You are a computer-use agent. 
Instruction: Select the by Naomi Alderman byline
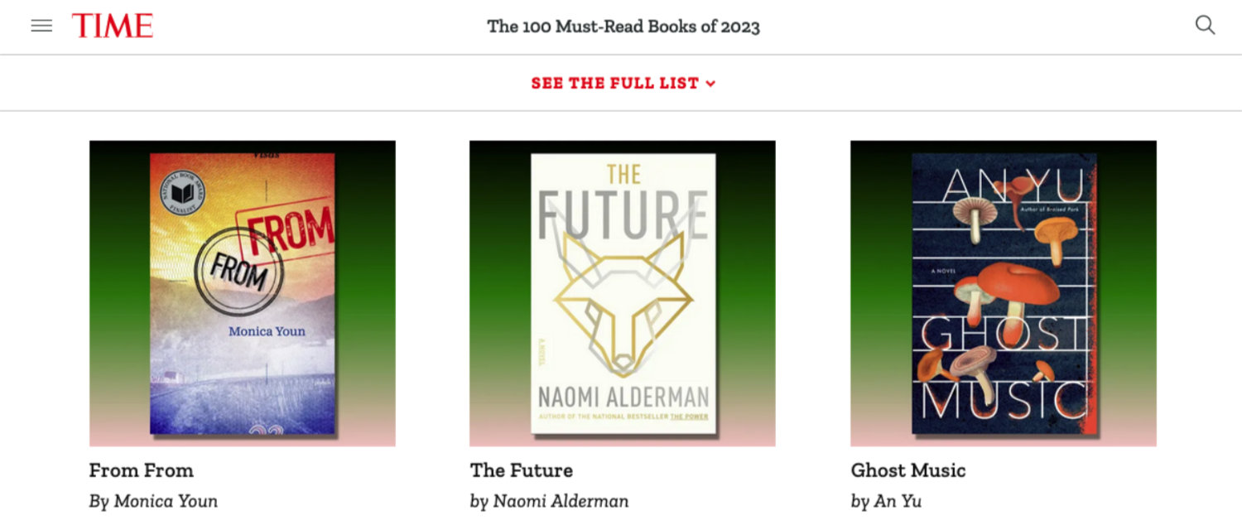point(550,501)
